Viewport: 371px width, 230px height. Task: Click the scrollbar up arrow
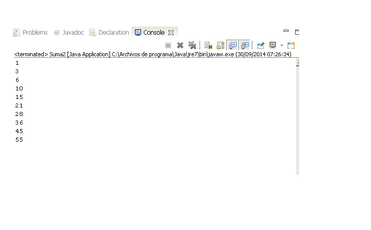[x=298, y=62]
